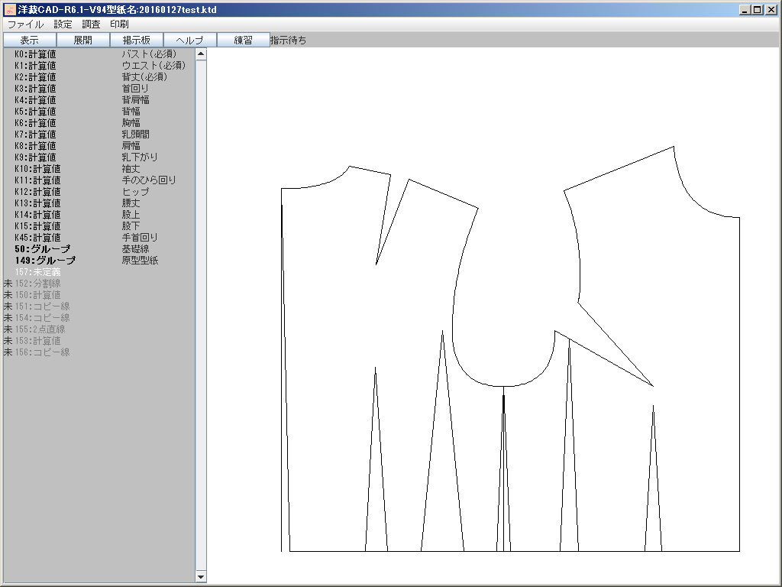Click the 背肩幅 label
The image size is (782, 587).
point(136,100)
